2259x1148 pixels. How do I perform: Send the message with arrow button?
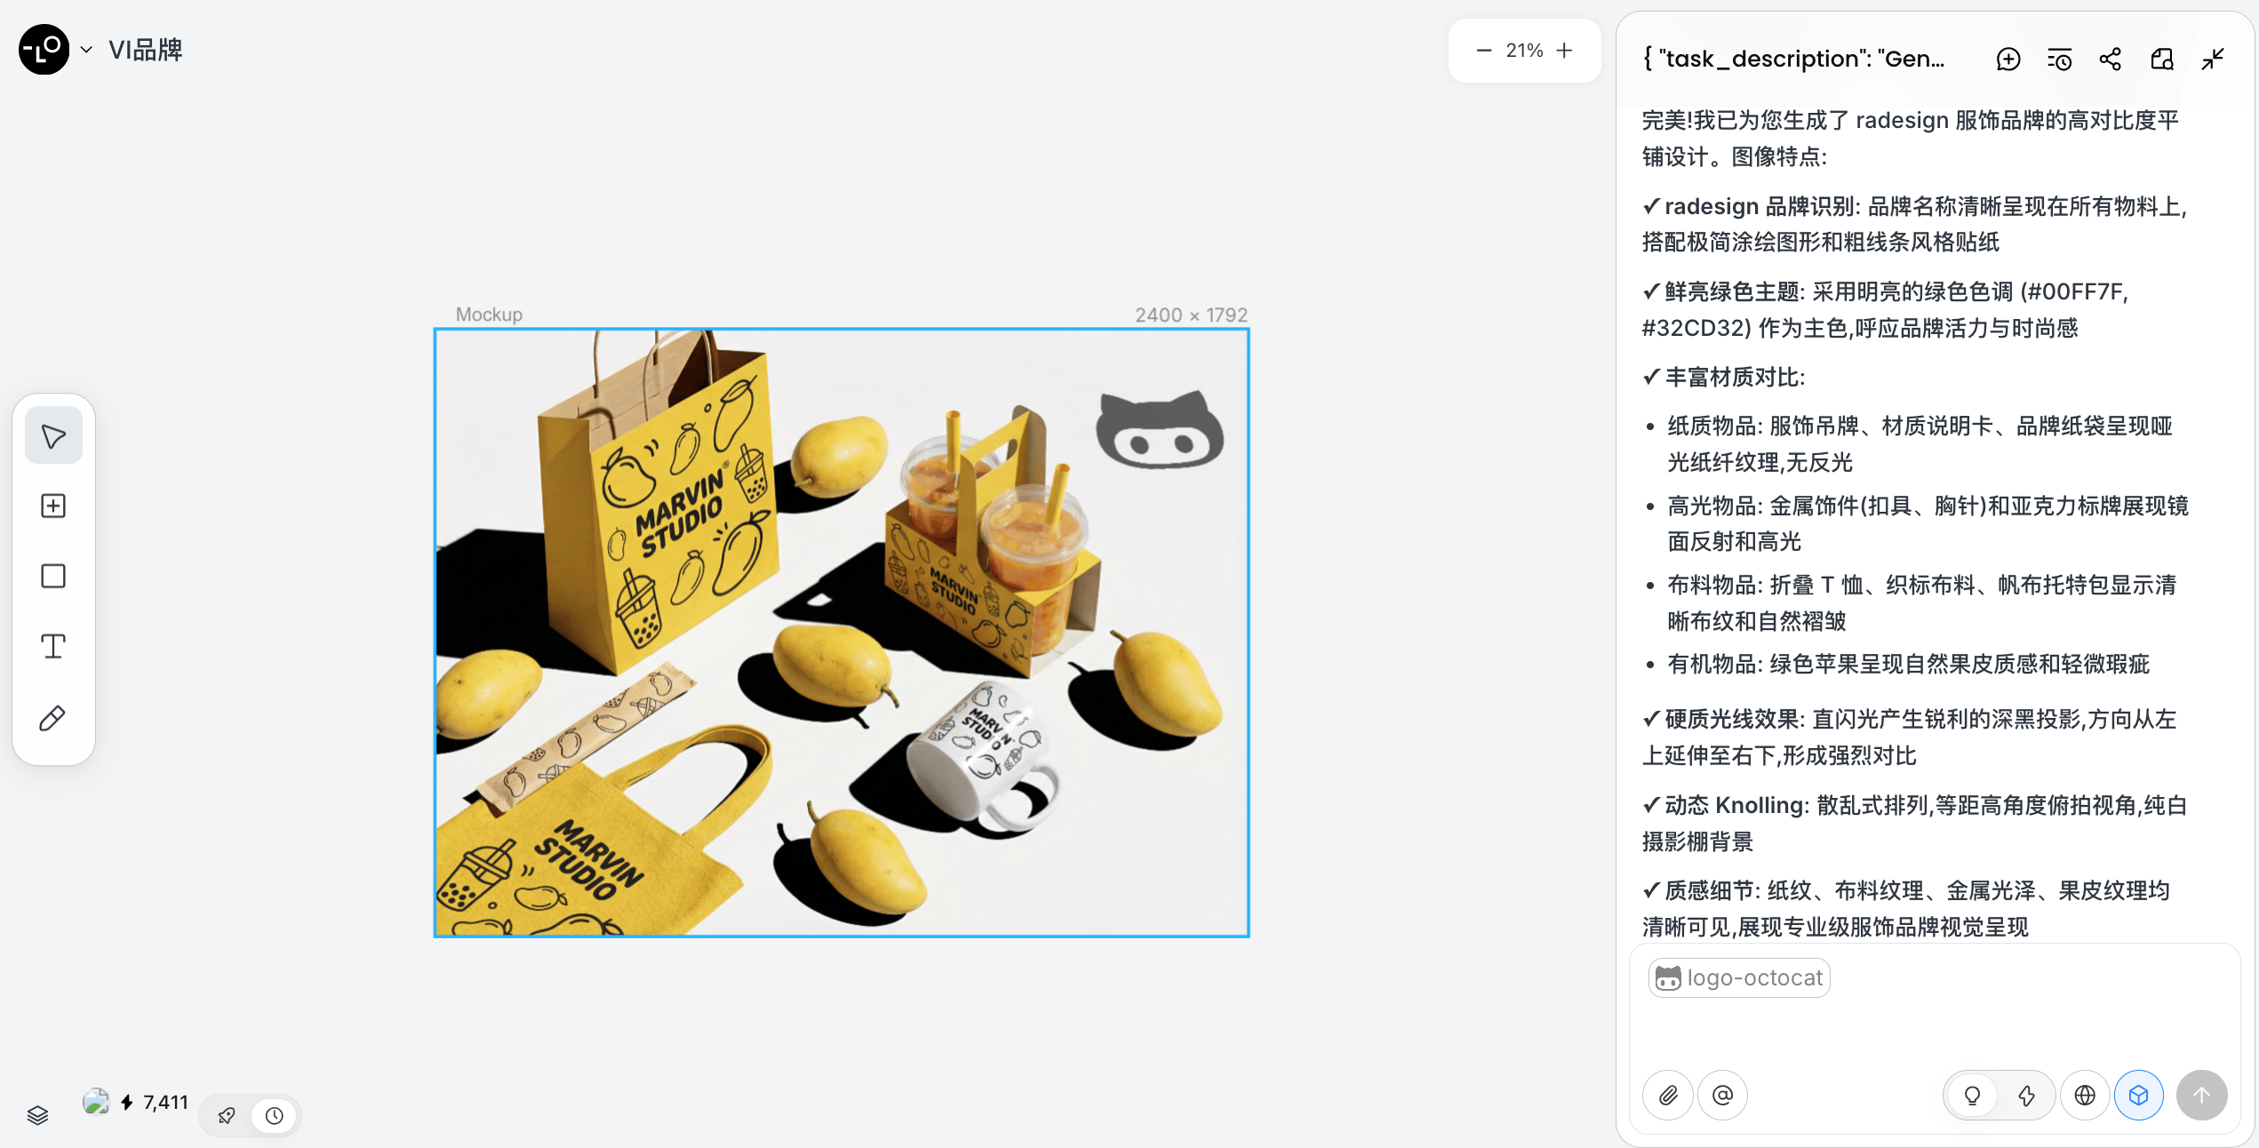(x=2201, y=1096)
